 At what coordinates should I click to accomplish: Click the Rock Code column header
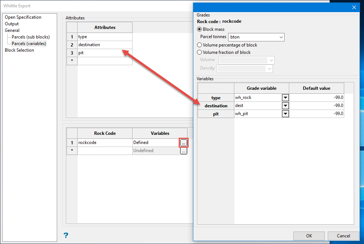[105, 133]
